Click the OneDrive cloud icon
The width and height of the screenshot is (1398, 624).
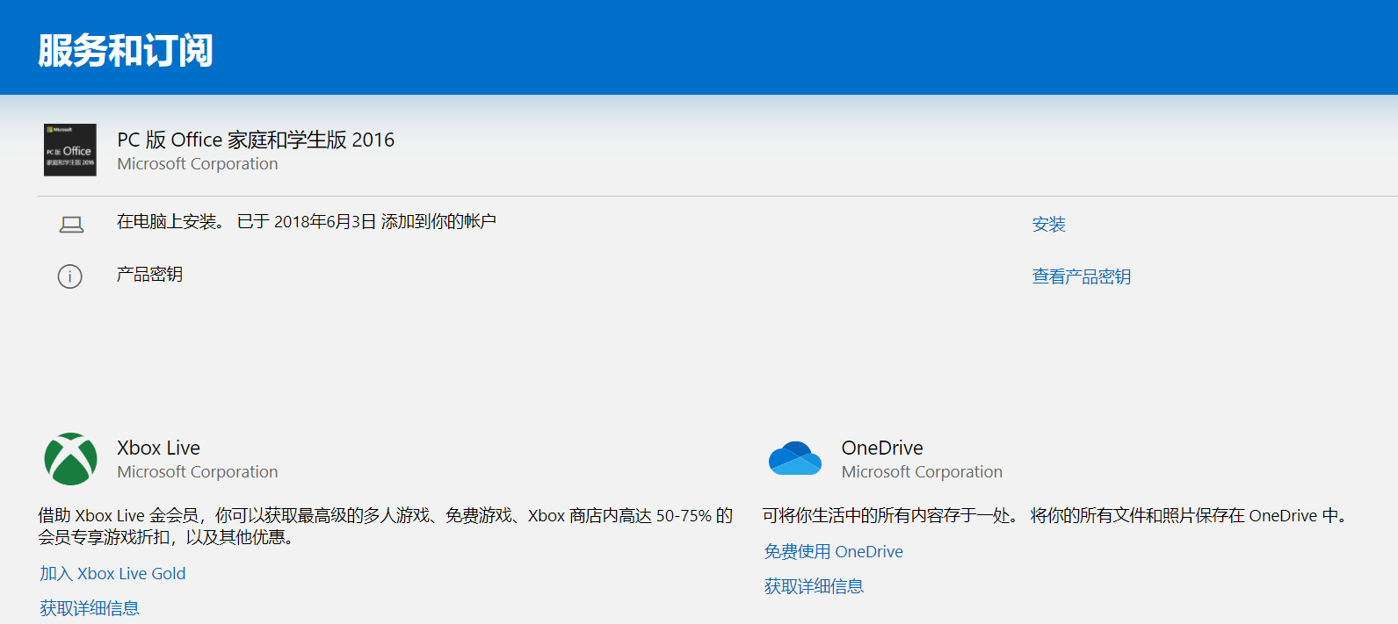pos(794,458)
